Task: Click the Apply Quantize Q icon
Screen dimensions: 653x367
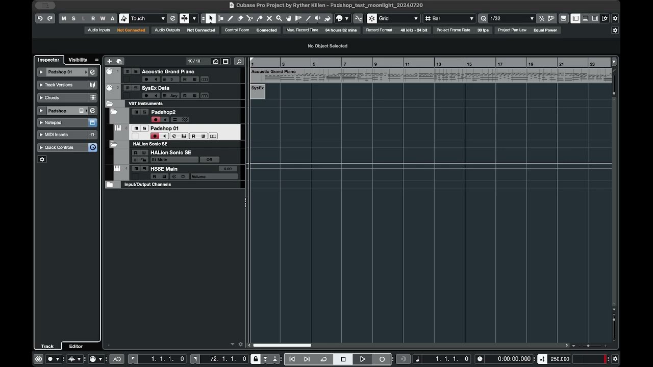Action: (x=483, y=18)
